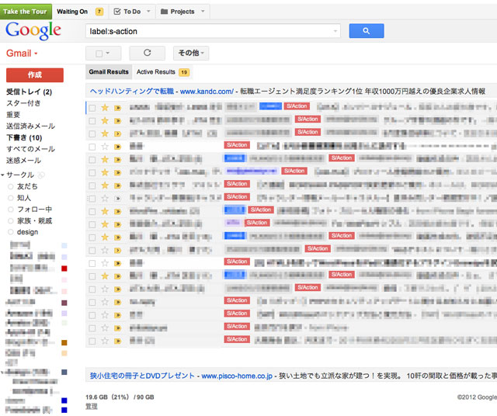Viewport: 497px width, 416px height.
Task: Open 下書き (10) drafts
Action: 24,137
